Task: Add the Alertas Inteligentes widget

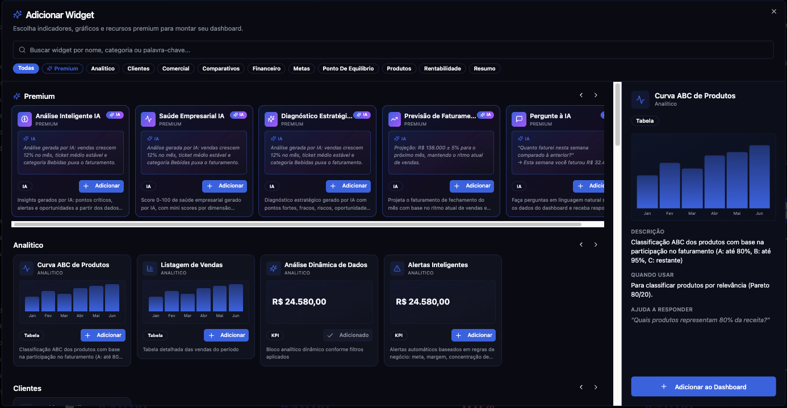Action: [474, 335]
